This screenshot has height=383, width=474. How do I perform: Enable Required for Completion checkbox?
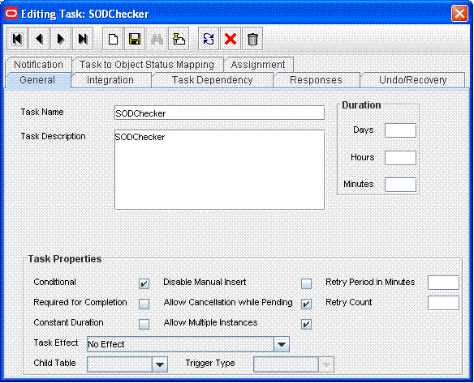pyautogui.click(x=144, y=304)
